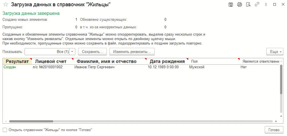Click the "Пропущено:" label
The image size is (287, 136).
tap(13, 27)
